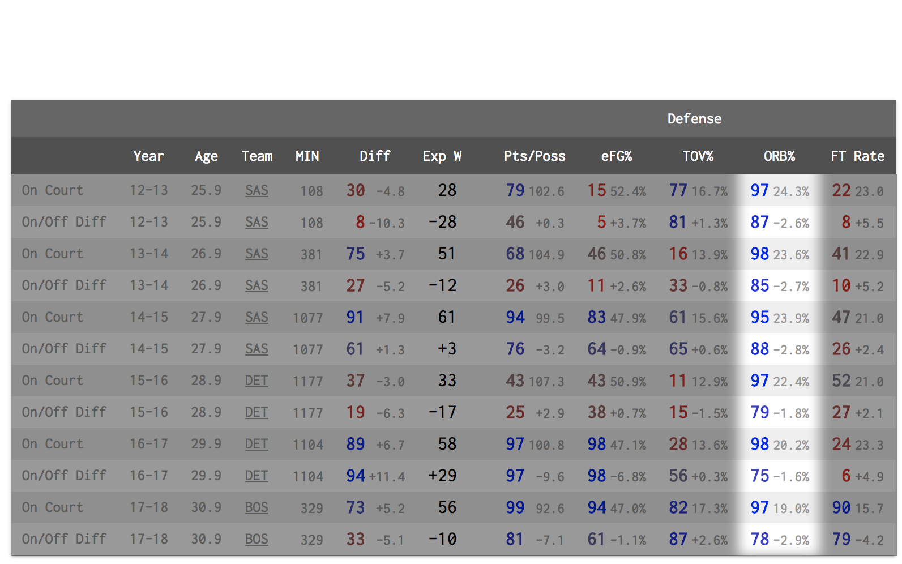This screenshot has height=564, width=902.
Task: Open the SAS team link for 12-13 On Court
Action: tap(257, 190)
